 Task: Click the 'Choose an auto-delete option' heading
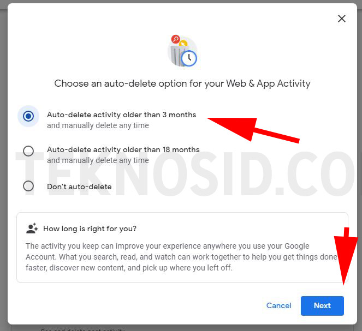click(x=182, y=83)
